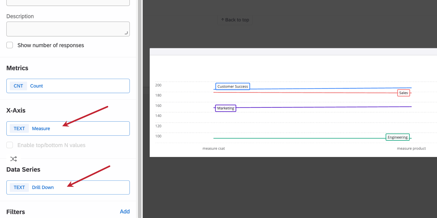The image size is (437, 218).
Task: Select the Customer Success series label
Action: [x=233, y=86]
